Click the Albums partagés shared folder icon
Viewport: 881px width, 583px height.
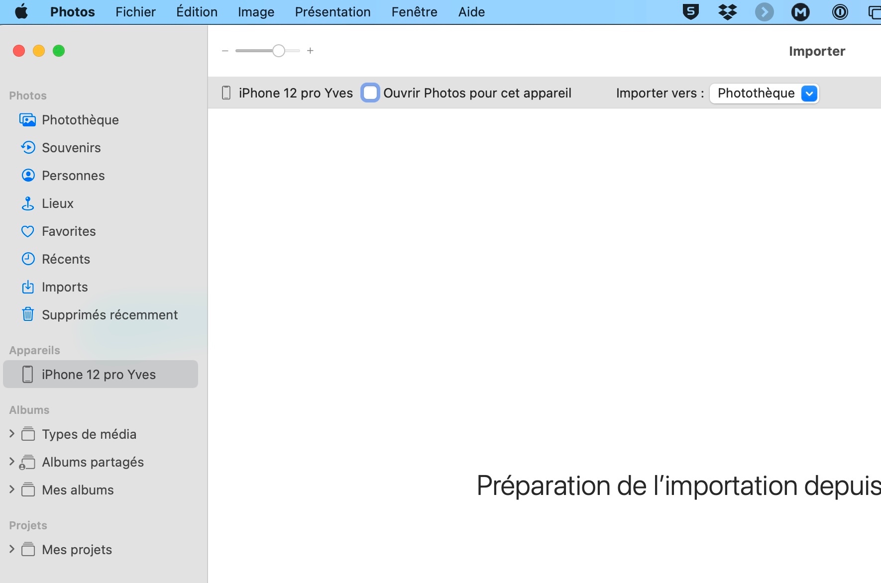click(x=27, y=462)
